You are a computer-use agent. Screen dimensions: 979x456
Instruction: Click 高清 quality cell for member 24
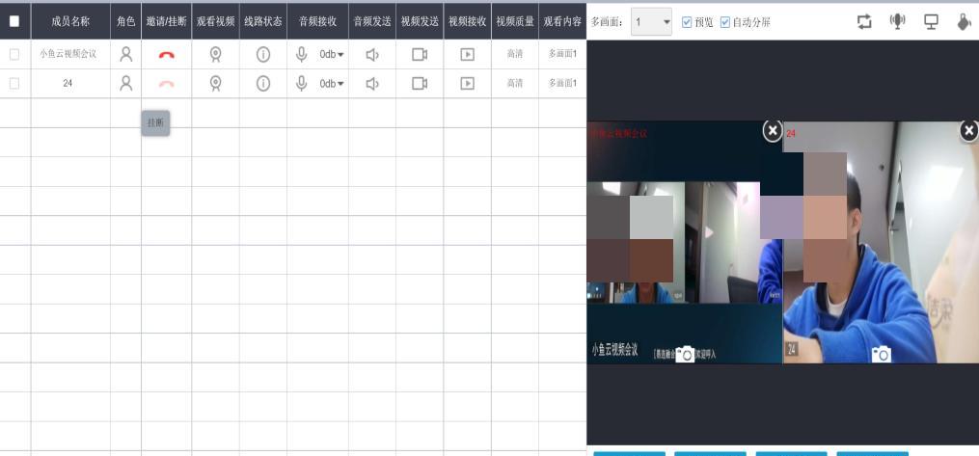point(515,84)
